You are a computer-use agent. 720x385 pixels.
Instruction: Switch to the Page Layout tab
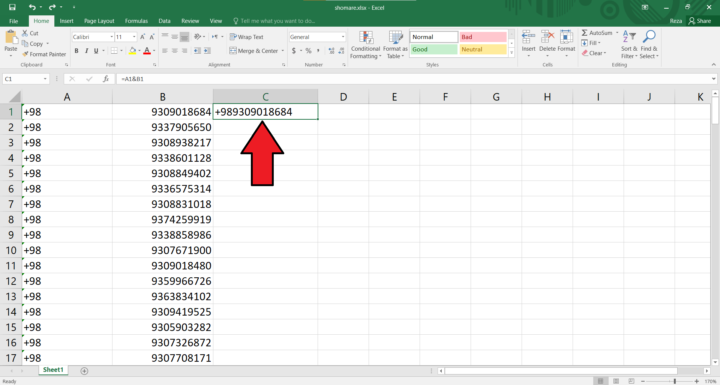(99, 21)
